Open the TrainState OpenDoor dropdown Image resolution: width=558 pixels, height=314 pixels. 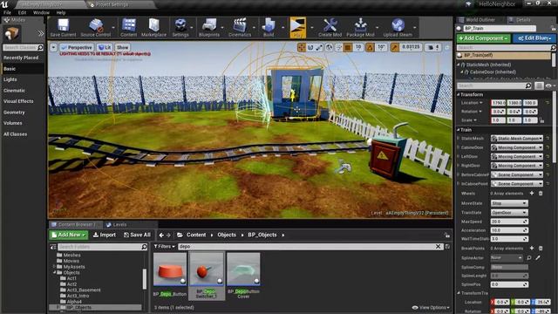pos(509,212)
